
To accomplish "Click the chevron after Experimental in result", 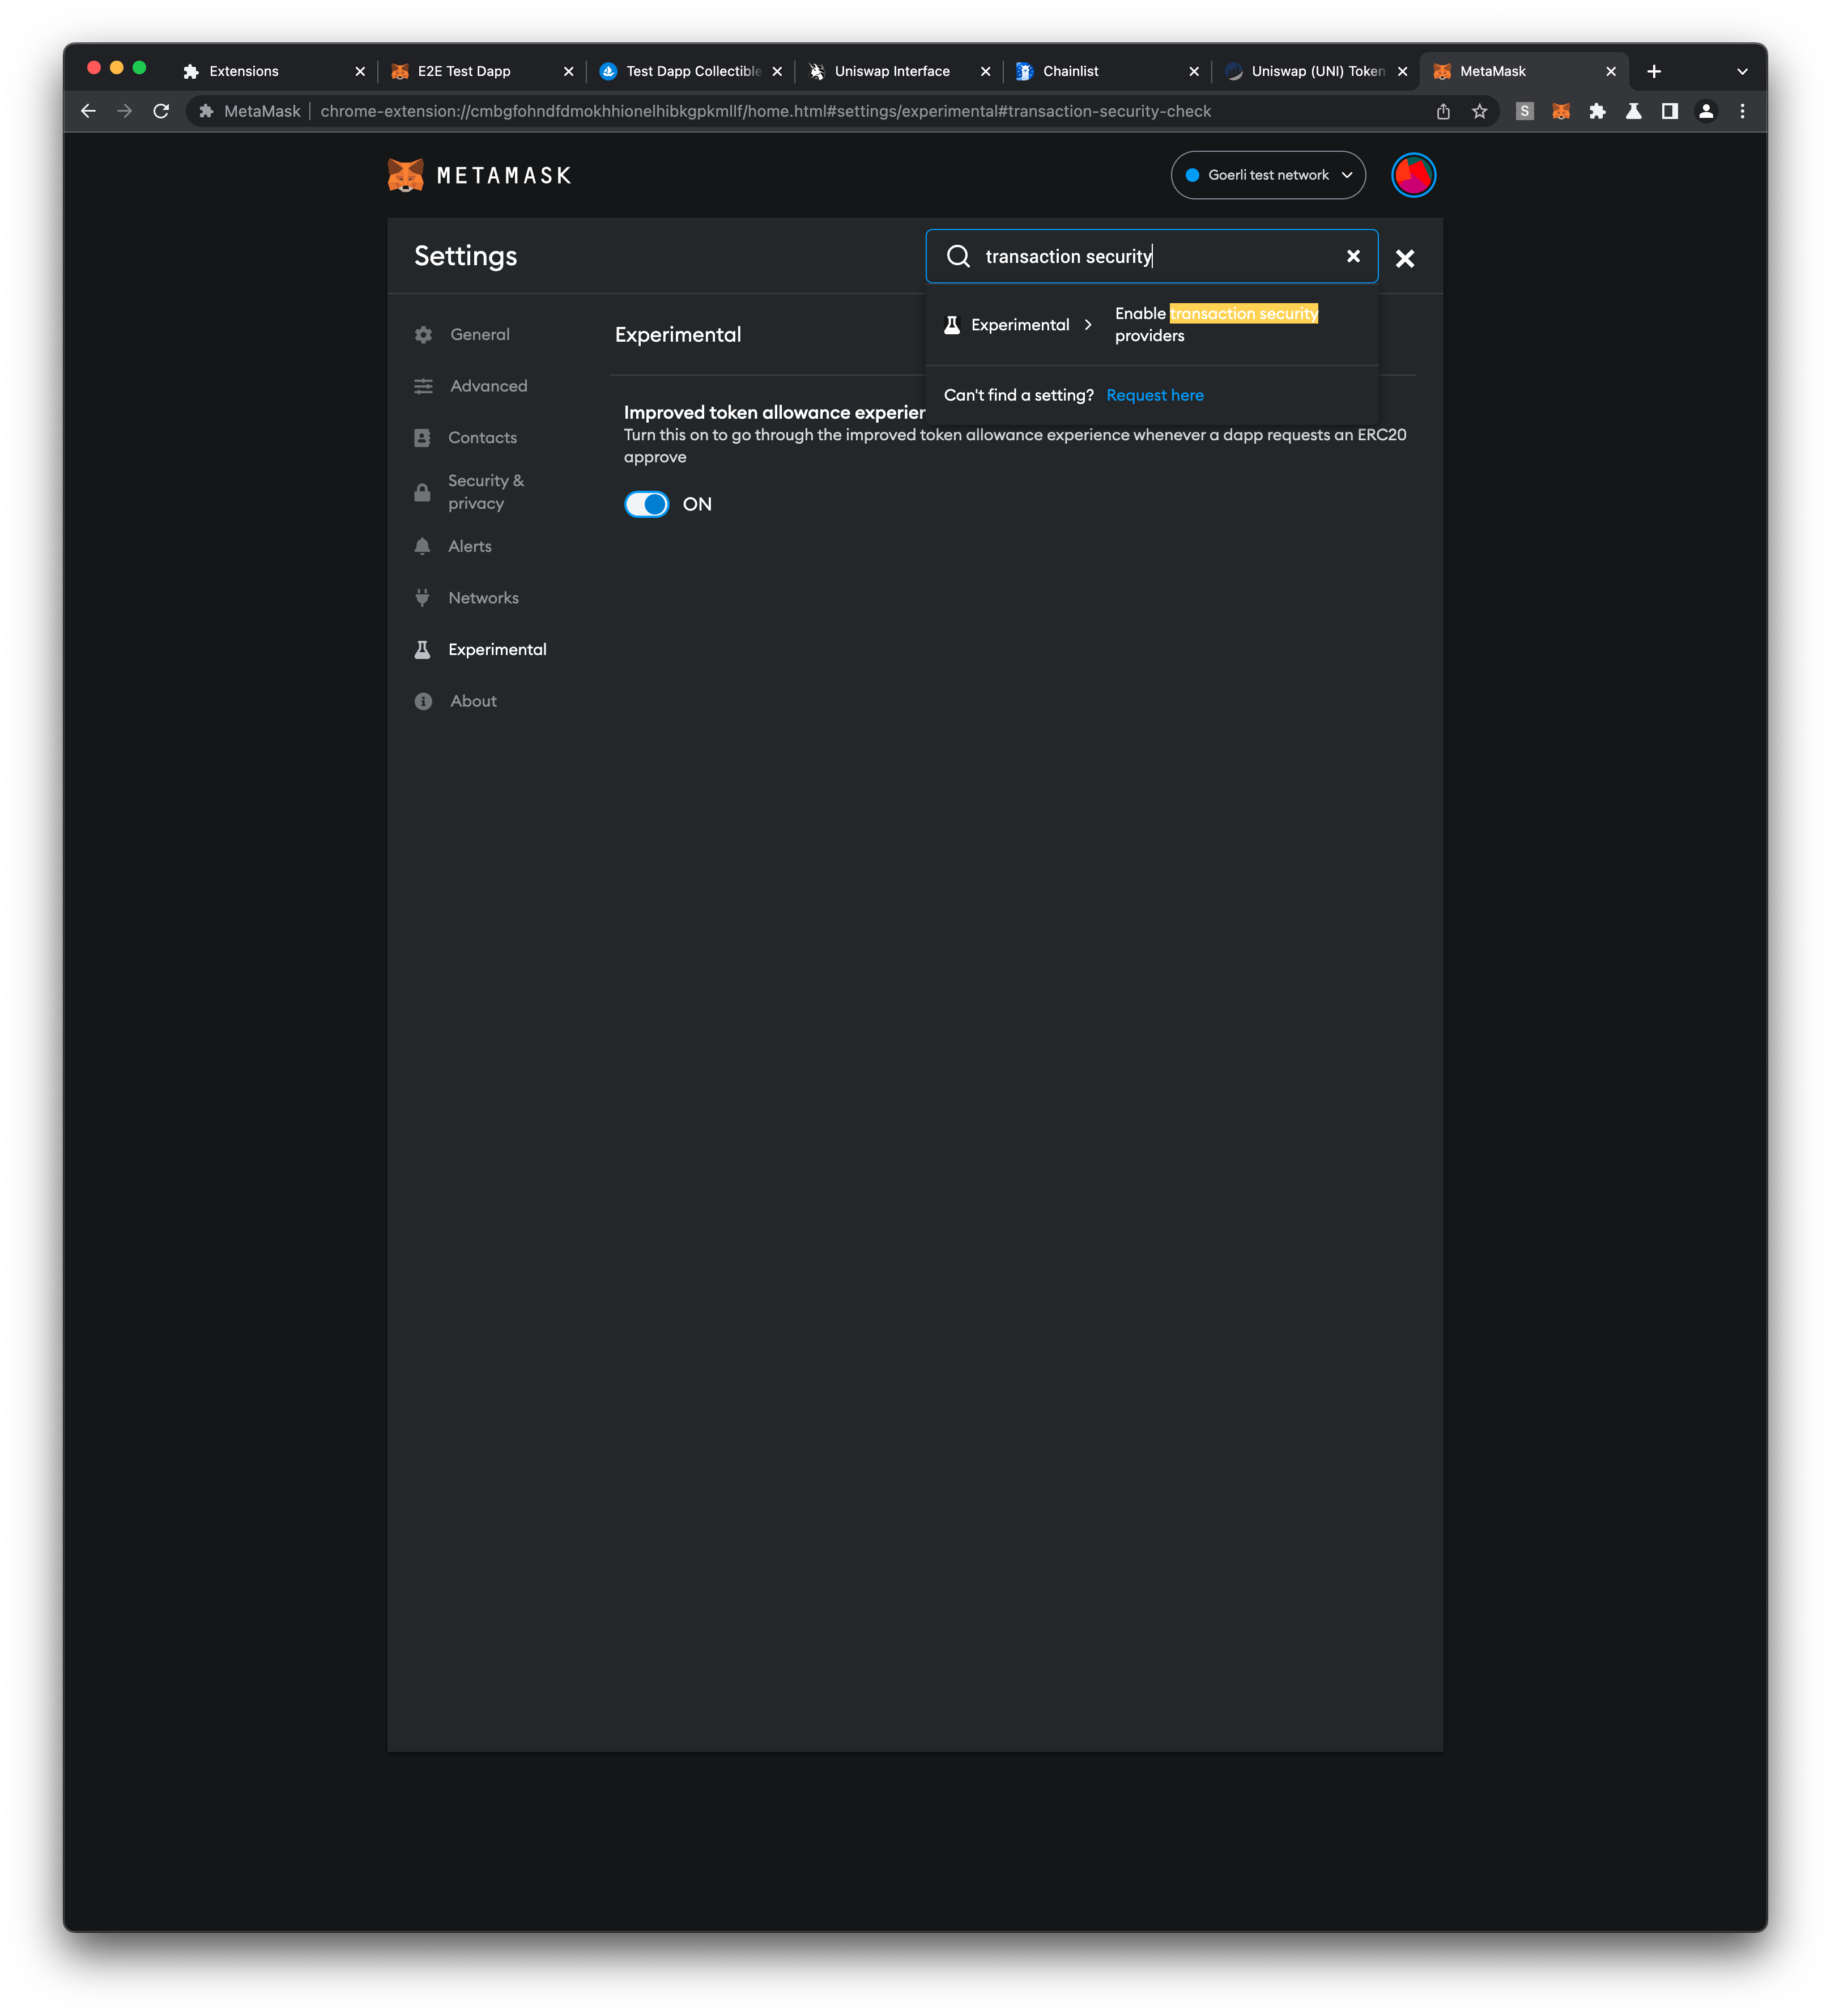I will pyautogui.click(x=1088, y=325).
